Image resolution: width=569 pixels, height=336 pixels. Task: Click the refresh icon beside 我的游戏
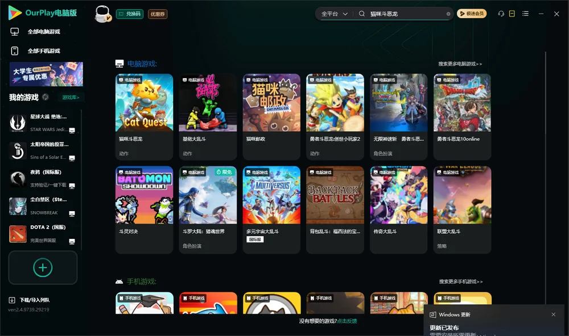click(x=46, y=97)
